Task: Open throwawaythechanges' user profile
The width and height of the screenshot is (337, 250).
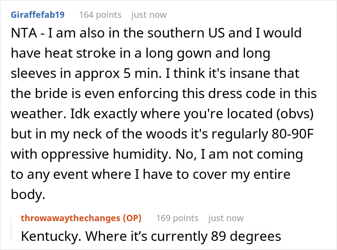Action: coord(71,218)
